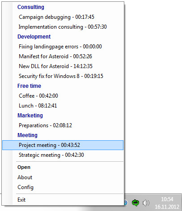Viewport: 182px width, 211px height.
Task: Select the Campaign debugging task
Action: [63, 17]
